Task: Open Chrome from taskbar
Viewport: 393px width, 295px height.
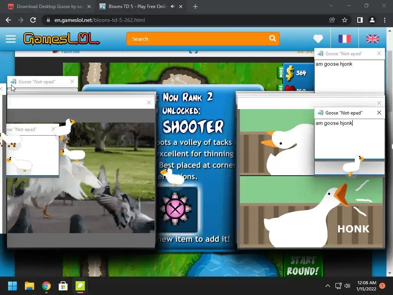Action: (46, 286)
